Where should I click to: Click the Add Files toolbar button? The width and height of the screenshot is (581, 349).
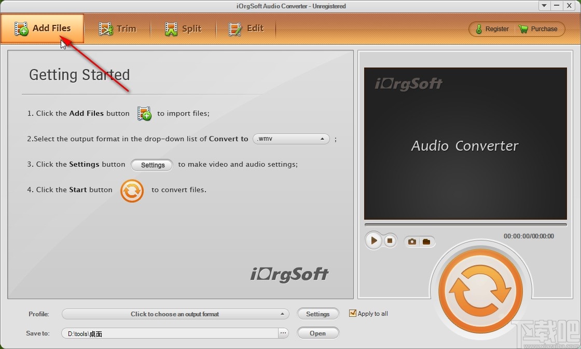43,29
